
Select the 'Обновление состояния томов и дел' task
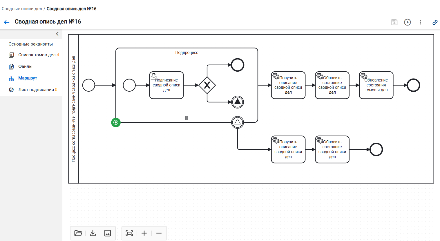pos(376,85)
